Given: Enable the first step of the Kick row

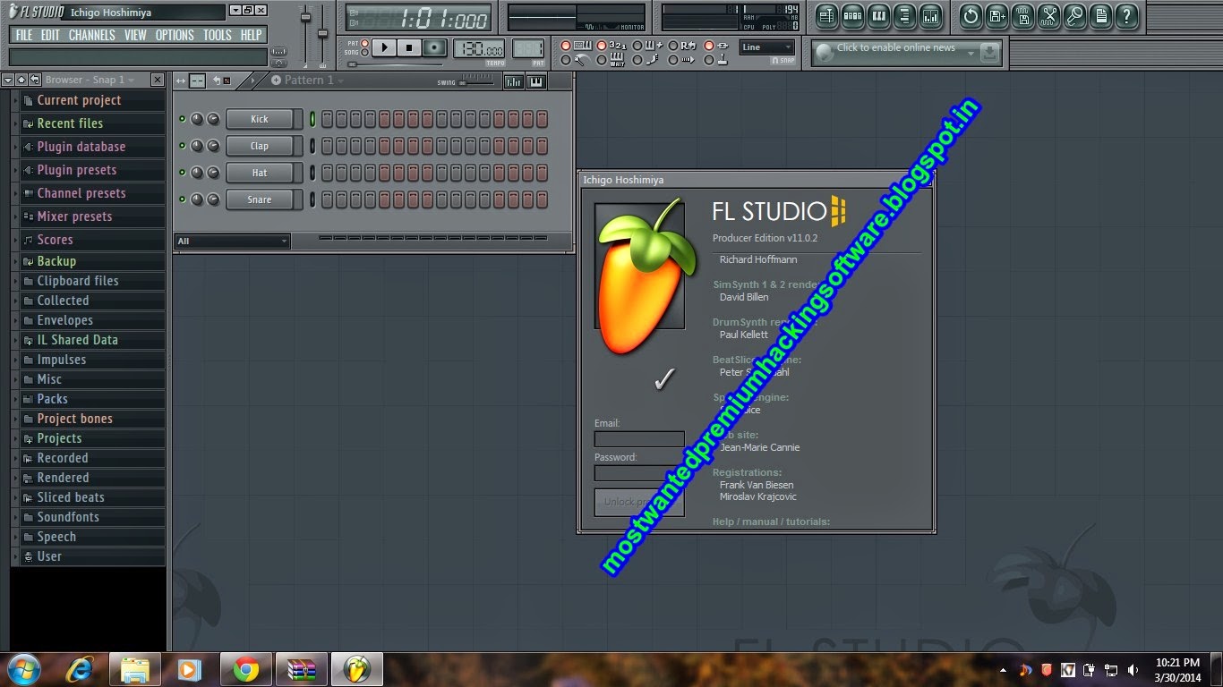Looking at the screenshot, I should [x=327, y=119].
